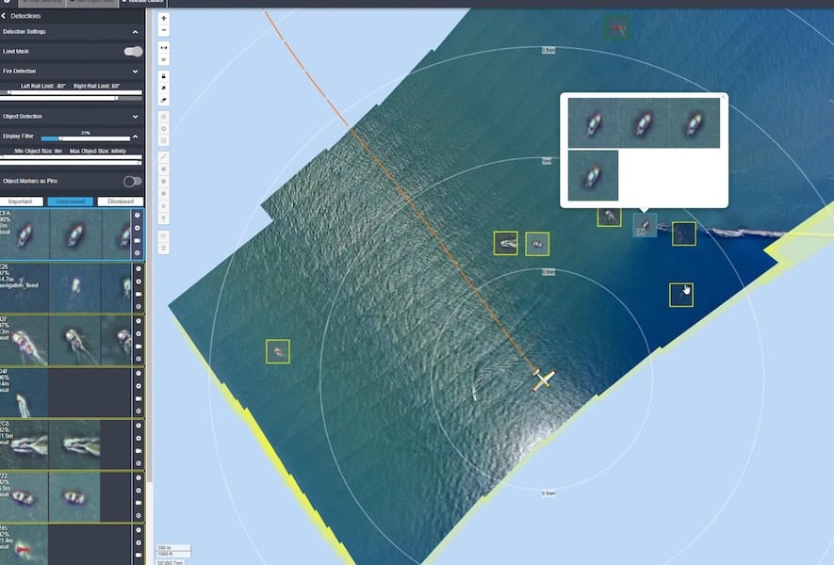Click camera icon on navigation_fixed detection row
The image size is (834, 565).
139,294
